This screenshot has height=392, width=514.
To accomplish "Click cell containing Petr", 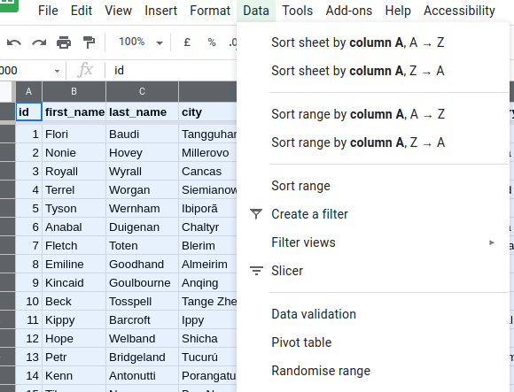I will (74, 357).
